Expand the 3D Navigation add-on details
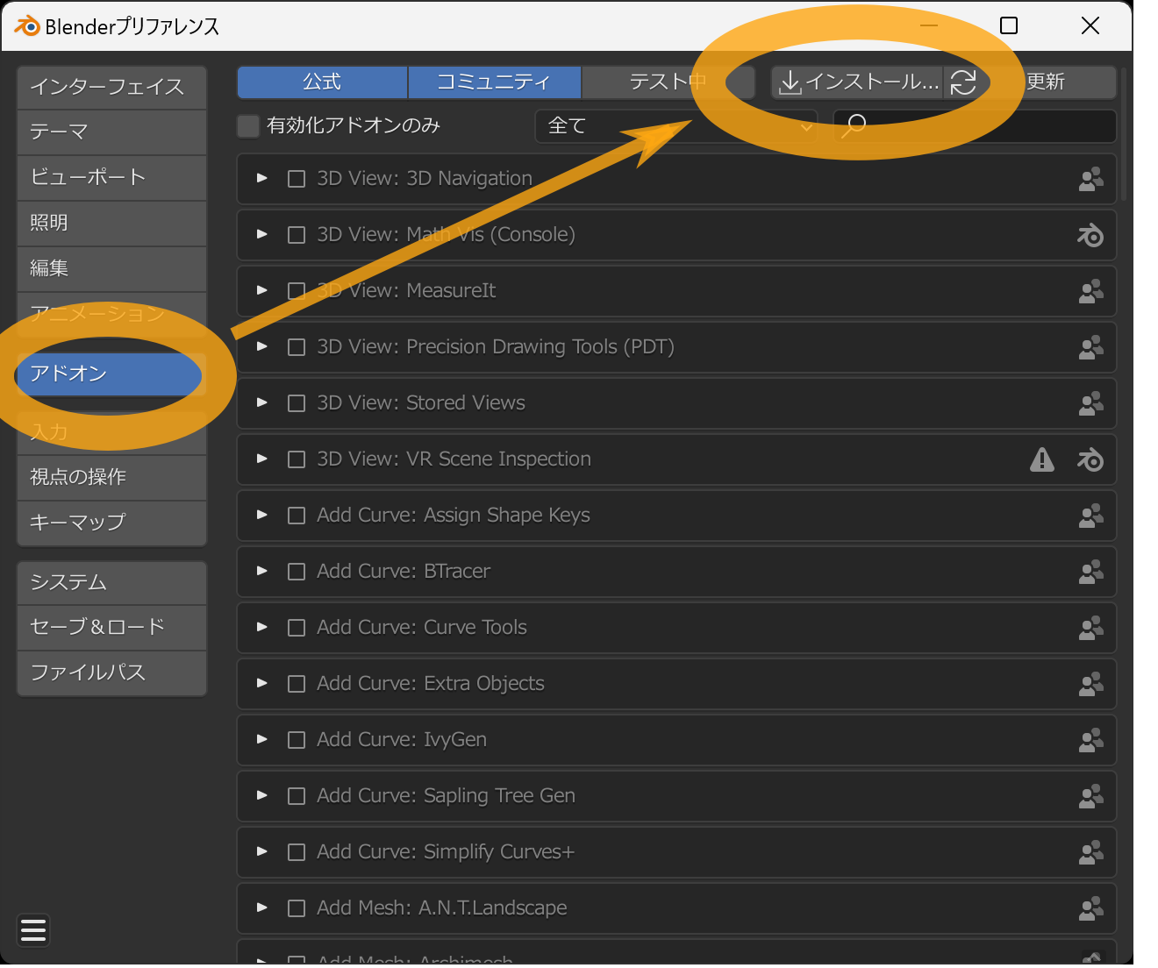Screen dimensions: 1158x968 [x=261, y=178]
